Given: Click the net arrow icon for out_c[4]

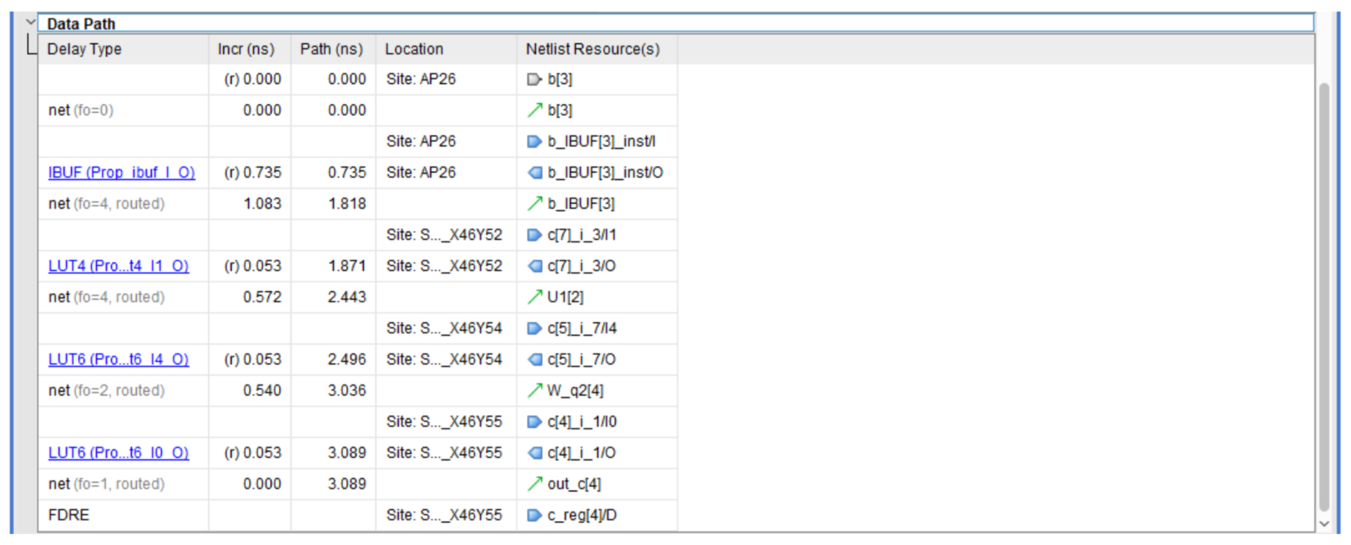Looking at the screenshot, I should [x=534, y=483].
